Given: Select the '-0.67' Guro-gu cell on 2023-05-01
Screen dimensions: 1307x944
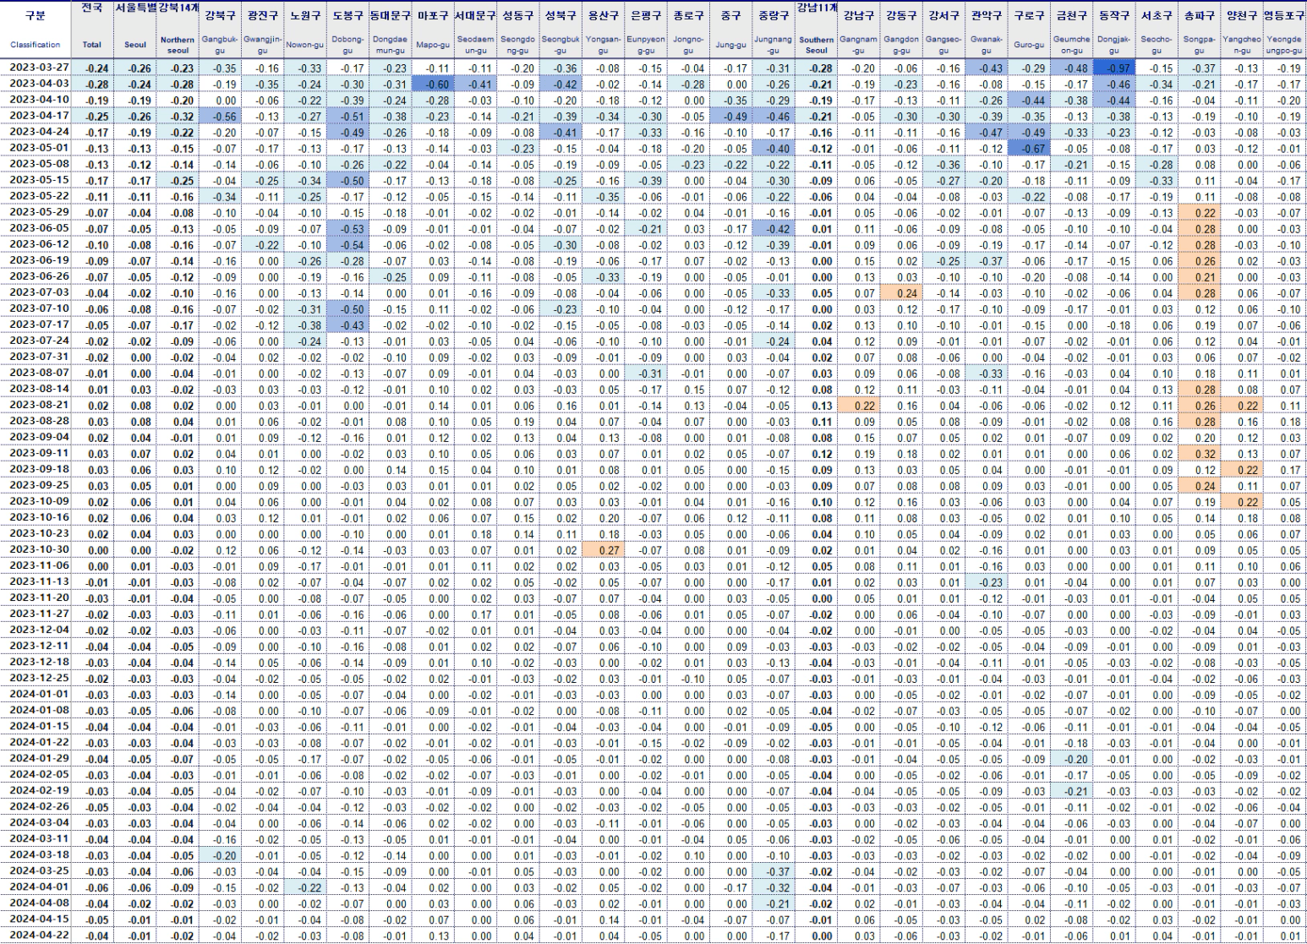Looking at the screenshot, I should point(1029,149).
